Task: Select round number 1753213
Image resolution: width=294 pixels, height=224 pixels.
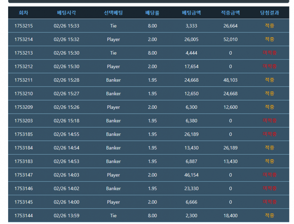Action: click(24, 53)
